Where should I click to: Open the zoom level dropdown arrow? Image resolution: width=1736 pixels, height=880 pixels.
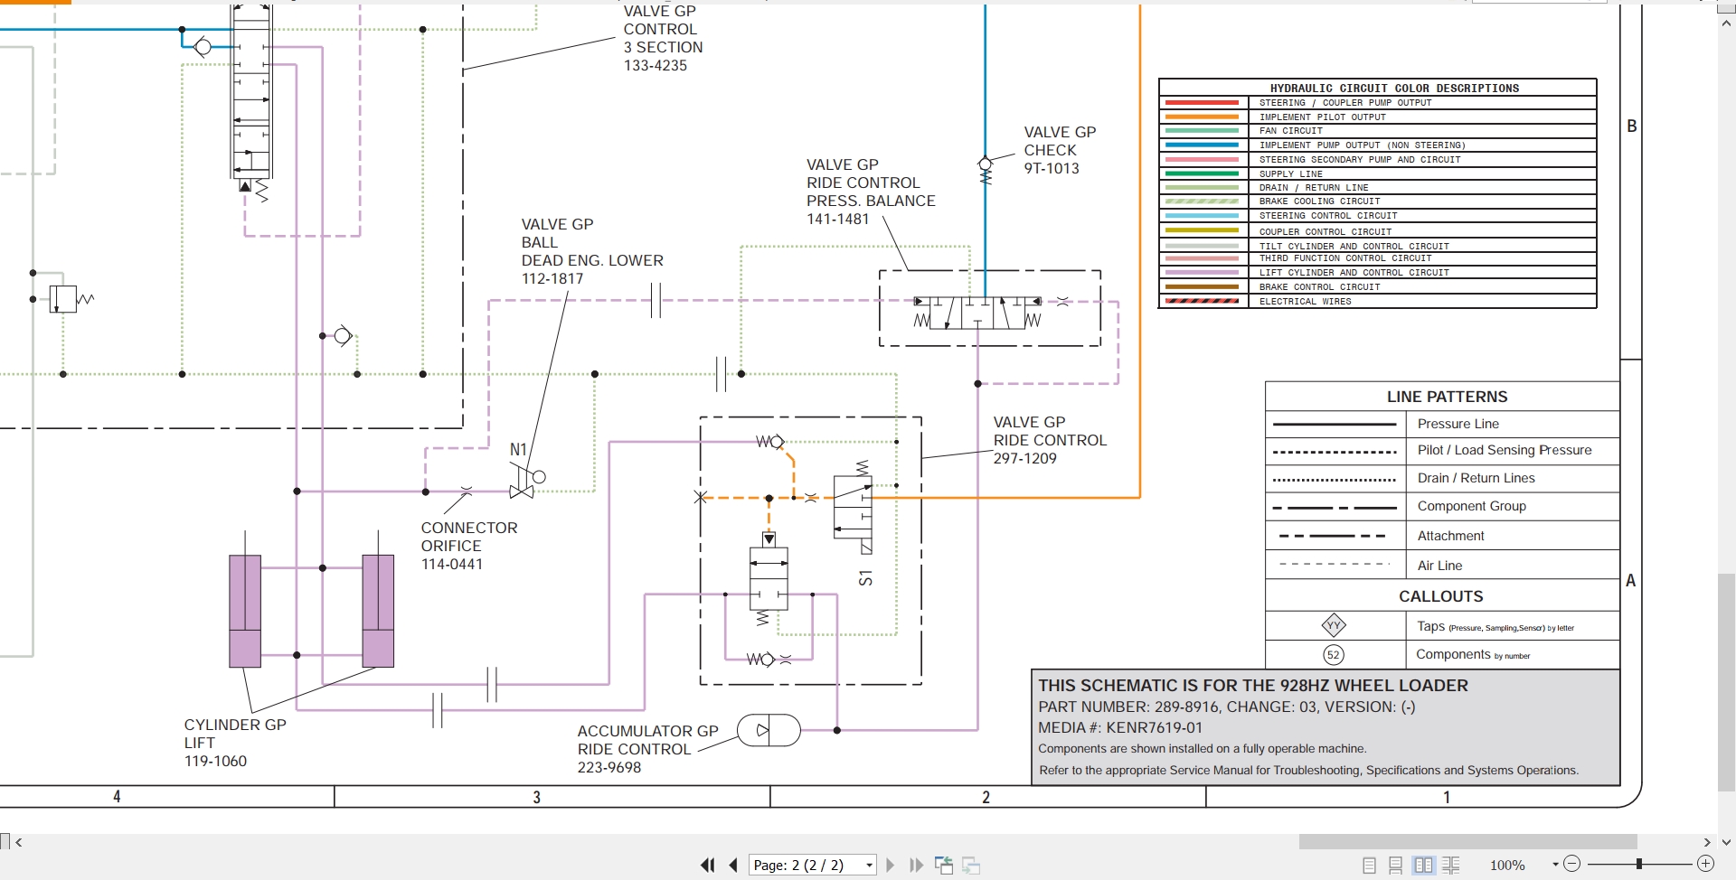tap(1555, 865)
